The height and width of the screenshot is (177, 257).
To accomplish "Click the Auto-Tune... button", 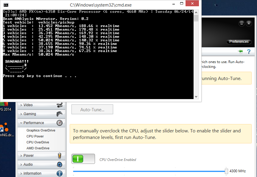I will (x=92, y=109).
